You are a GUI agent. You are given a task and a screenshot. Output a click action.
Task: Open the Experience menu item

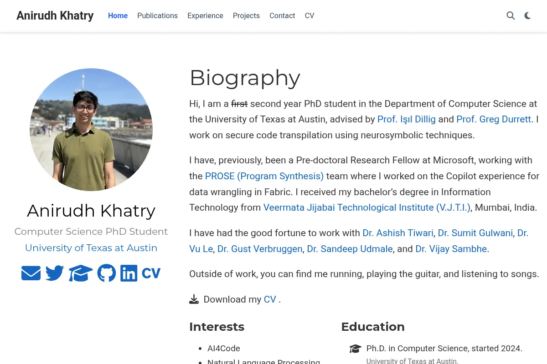coord(205,16)
